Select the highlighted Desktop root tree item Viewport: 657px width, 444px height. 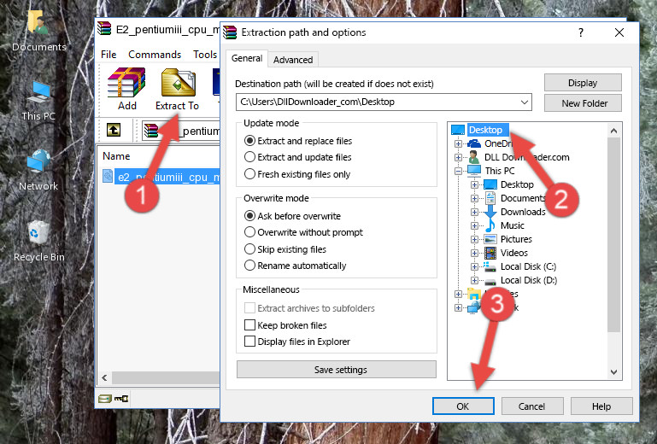(488, 130)
